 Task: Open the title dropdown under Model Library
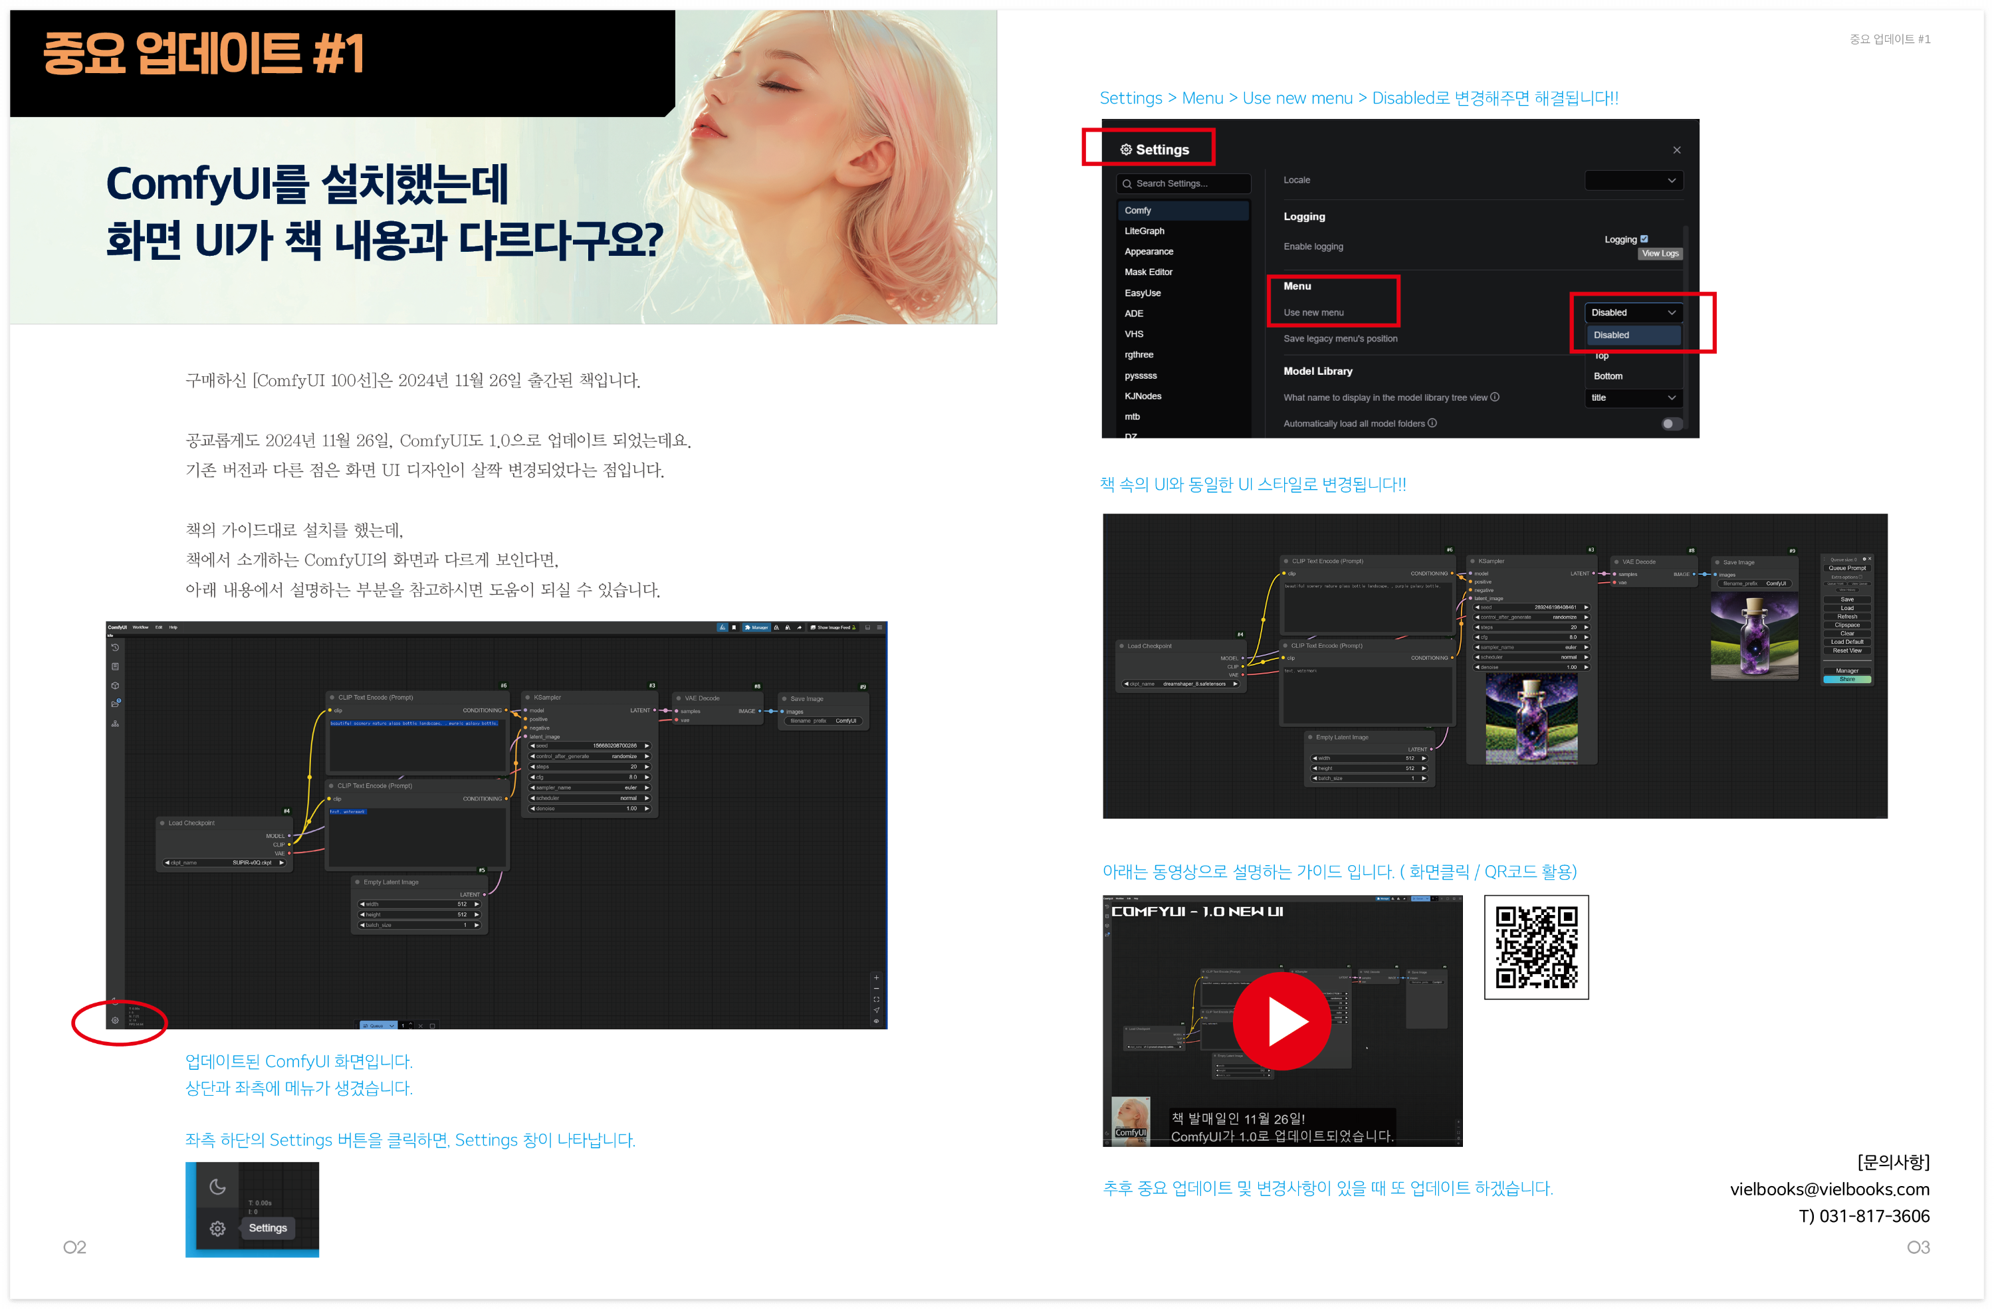pyautogui.click(x=1633, y=398)
